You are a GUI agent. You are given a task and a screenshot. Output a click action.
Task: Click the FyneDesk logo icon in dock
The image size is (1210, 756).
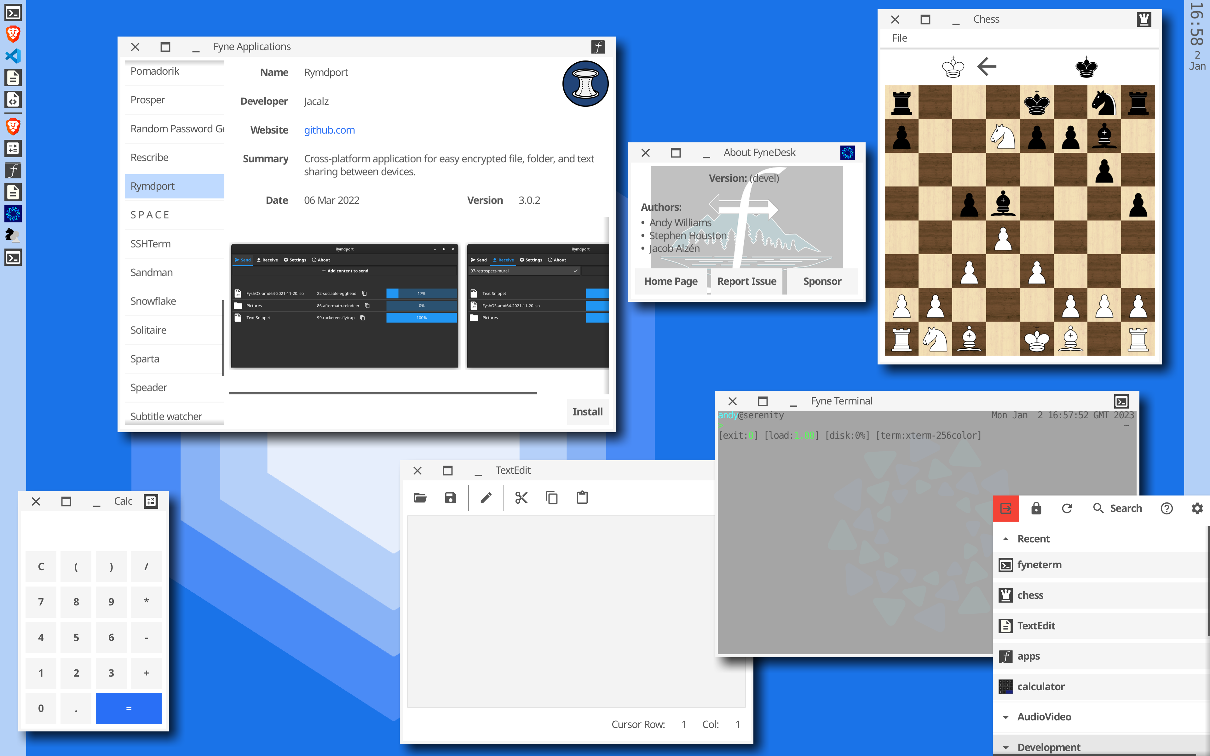(13, 214)
